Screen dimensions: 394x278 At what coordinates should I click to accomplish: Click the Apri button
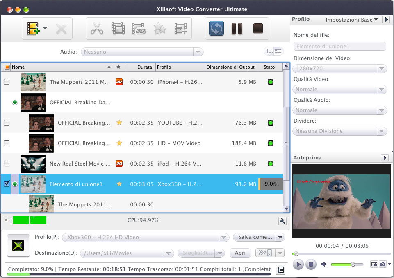click(240, 253)
